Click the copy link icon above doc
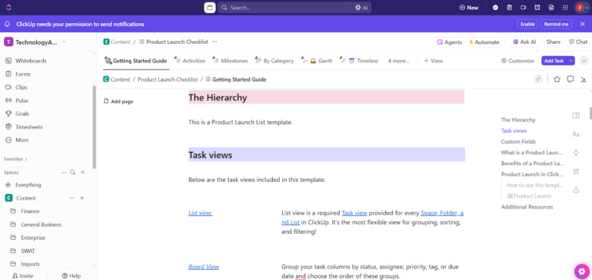592x280 pixels. (x=538, y=79)
